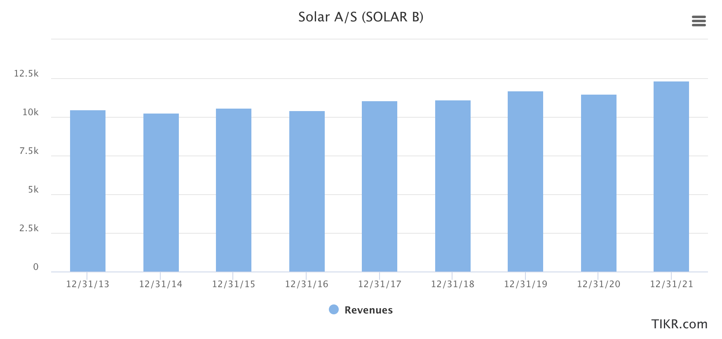Click the 12/31/13 x-axis date label
Image resolution: width=722 pixels, height=339 pixels.
pyautogui.click(x=88, y=284)
